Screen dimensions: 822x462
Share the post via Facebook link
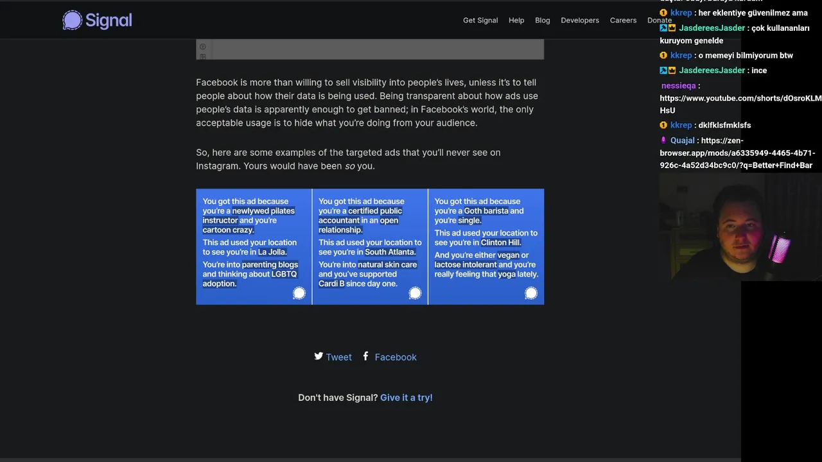[x=396, y=357]
